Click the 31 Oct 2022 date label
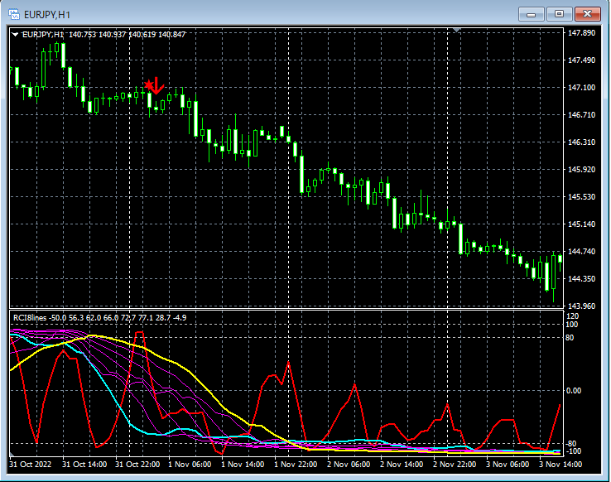 pos(31,465)
